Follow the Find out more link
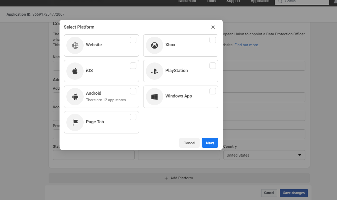337x200 pixels. coord(247,45)
